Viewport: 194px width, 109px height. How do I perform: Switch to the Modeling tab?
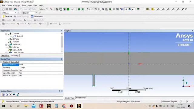[15, 56]
